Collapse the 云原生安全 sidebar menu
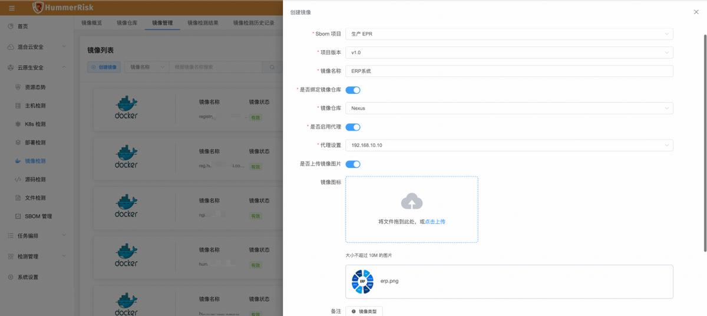This screenshot has width=707, height=316. coord(64,68)
